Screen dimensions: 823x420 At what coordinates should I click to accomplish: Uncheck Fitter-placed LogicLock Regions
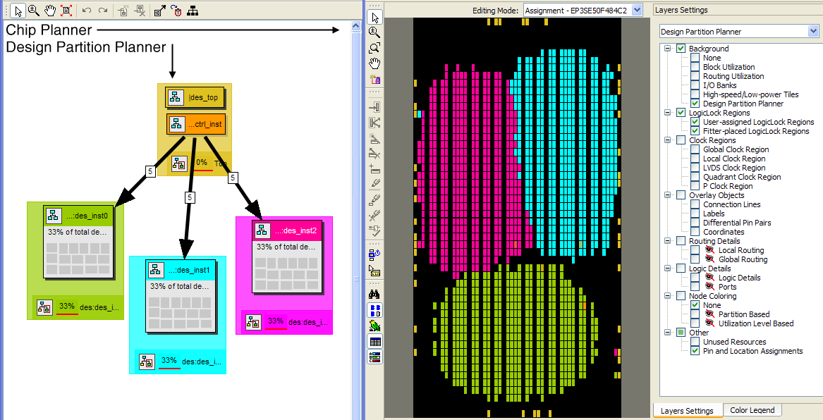[x=695, y=131]
